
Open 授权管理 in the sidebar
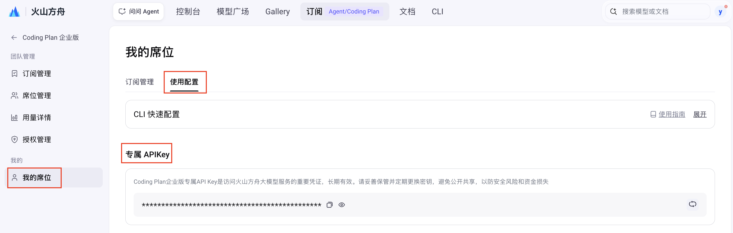37,140
